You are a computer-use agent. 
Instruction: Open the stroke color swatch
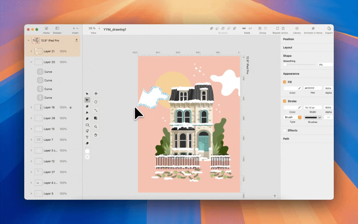coord(291,107)
